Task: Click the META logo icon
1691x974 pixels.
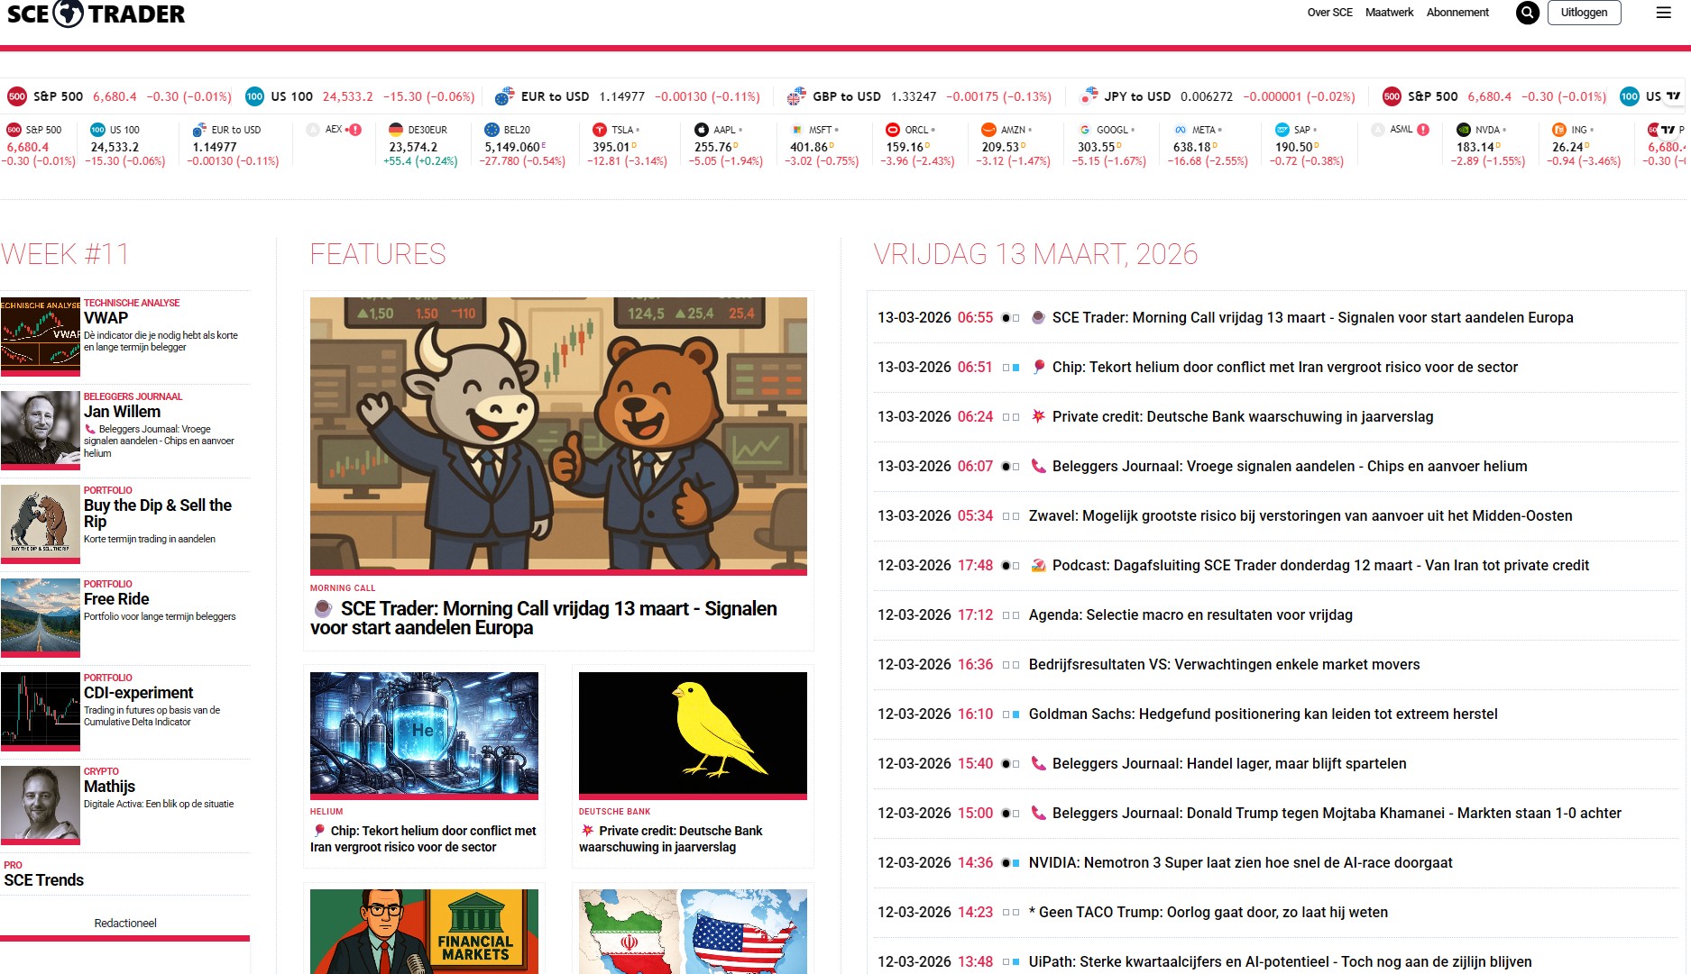Action: click(x=1181, y=130)
